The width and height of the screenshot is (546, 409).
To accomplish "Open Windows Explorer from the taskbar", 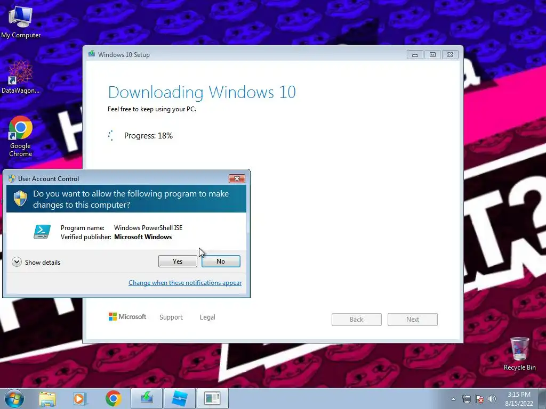I will click(x=47, y=398).
